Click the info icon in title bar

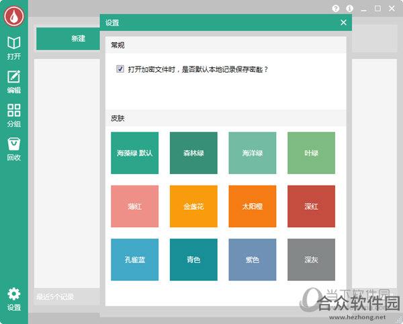point(349,9)
